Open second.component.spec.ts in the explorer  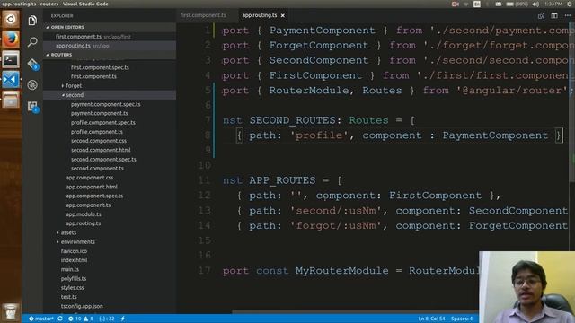103,160
